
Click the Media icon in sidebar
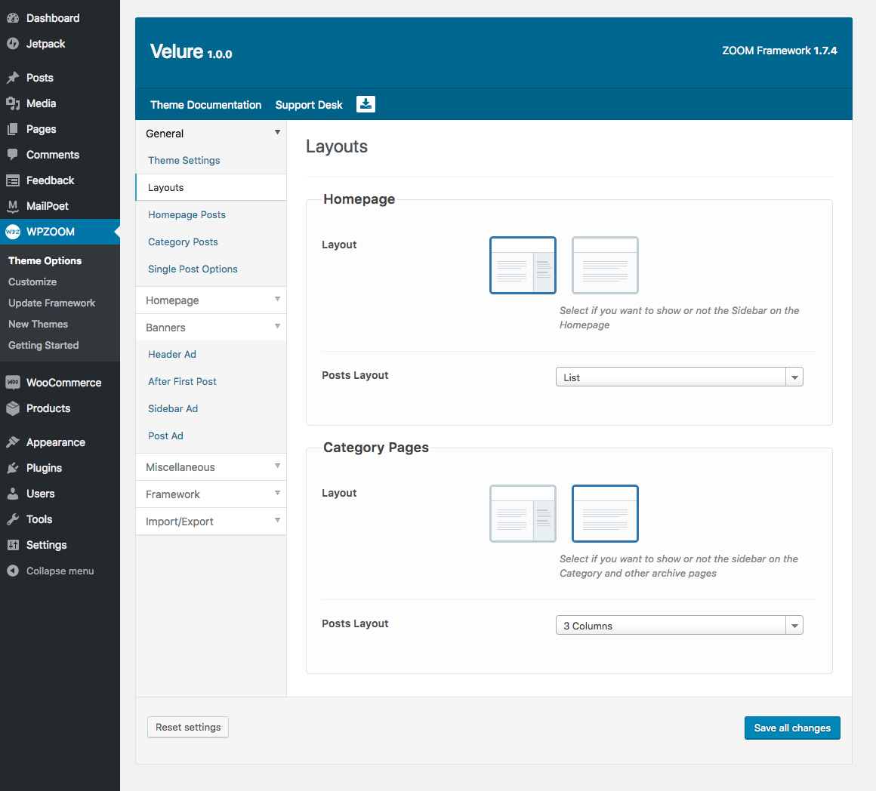click(x=13, y=103)
